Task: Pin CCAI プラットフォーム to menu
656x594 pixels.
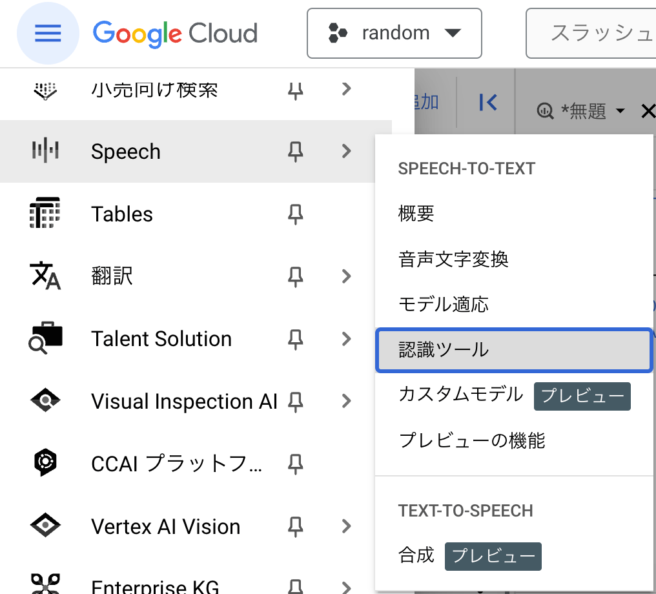Action: 295,464
